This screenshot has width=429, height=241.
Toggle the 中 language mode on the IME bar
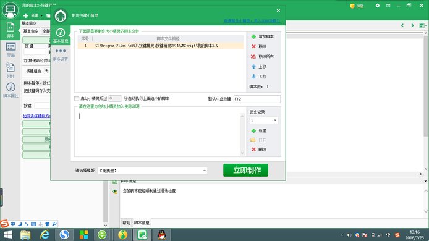point(13,224)
